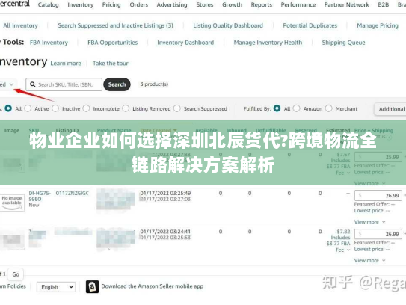
Task: Go to the All Inventory tab
Action: pos(20,25)
